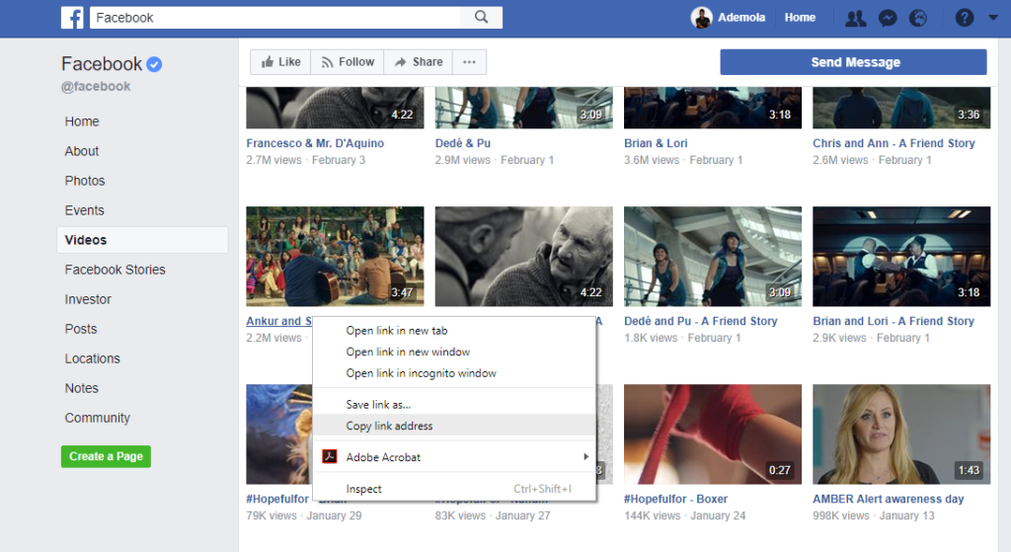Choose Open link in new window
This screenshot has height=552, width=1011.
click(x=454, y=352)
